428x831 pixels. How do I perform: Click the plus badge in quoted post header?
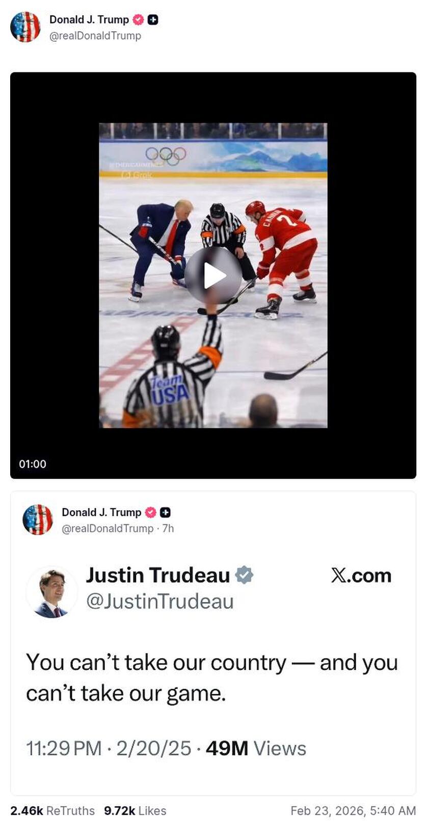click(165, 512)
